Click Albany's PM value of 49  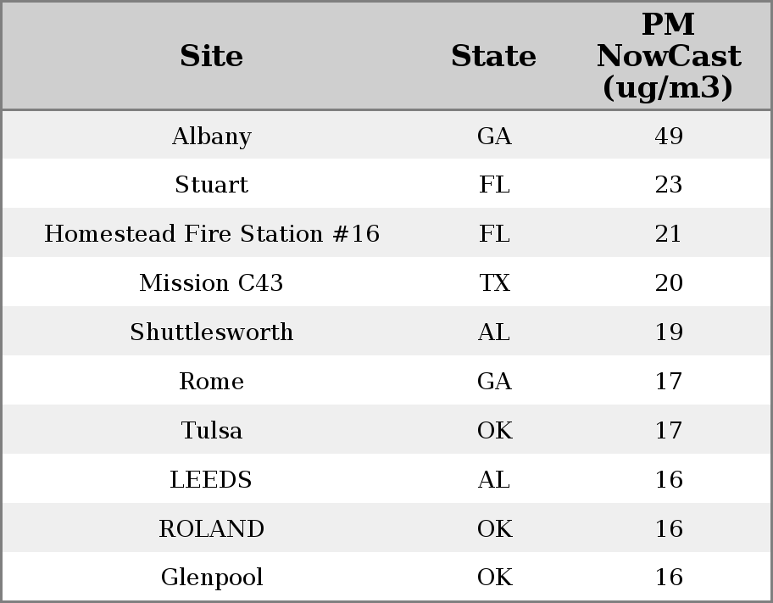coord(669,136)
